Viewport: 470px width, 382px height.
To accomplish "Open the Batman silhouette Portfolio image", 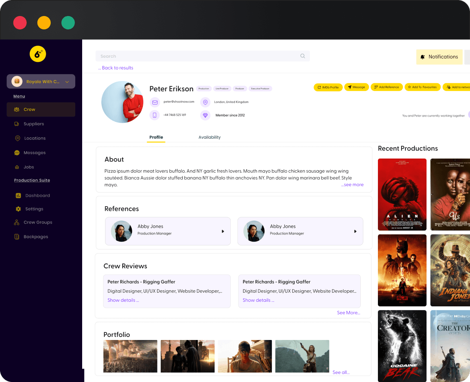I will [188, 356].
